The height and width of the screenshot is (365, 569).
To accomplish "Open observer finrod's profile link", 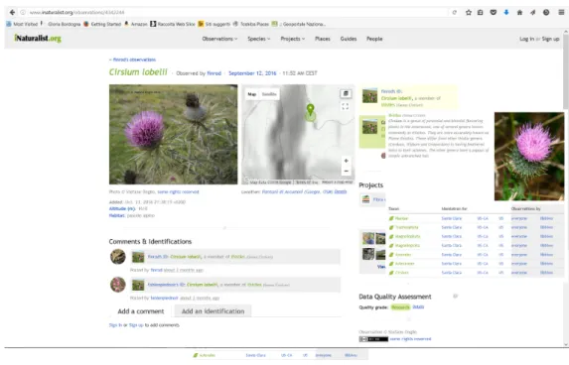I will point(214,73).
